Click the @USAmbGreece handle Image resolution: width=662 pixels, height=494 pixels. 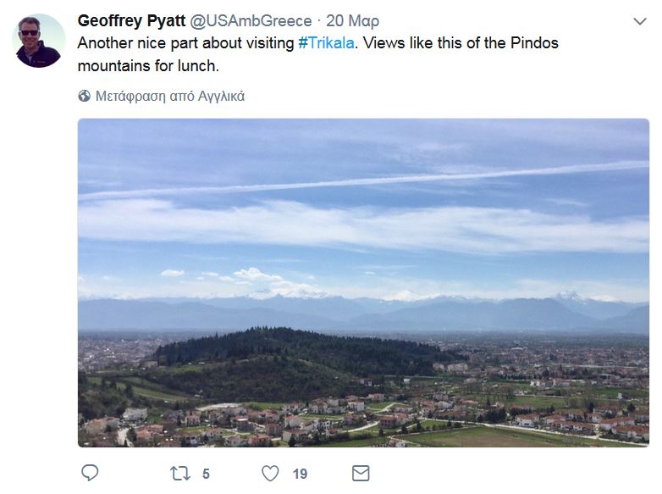(x=251, y=20)
